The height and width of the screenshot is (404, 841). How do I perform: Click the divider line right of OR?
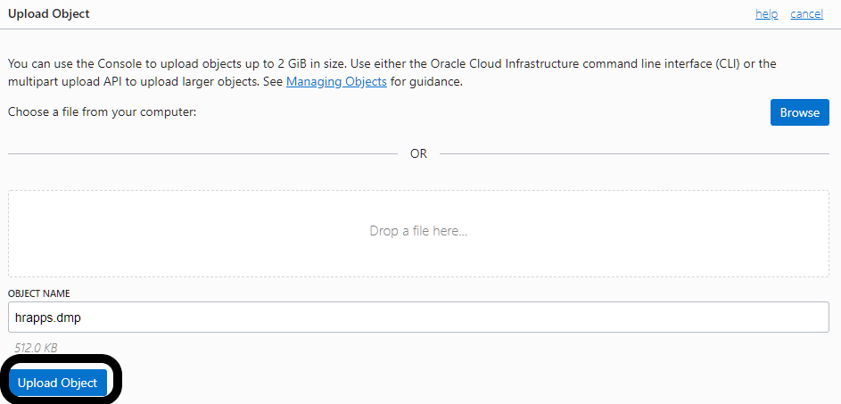pos(634,153)
